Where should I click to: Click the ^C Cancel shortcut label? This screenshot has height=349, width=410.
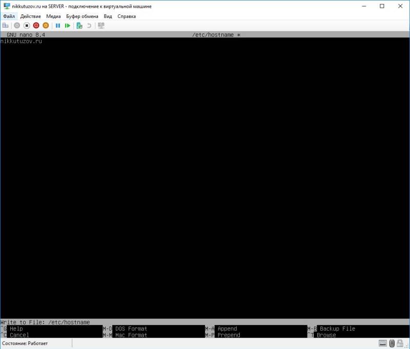coord(14,335)
